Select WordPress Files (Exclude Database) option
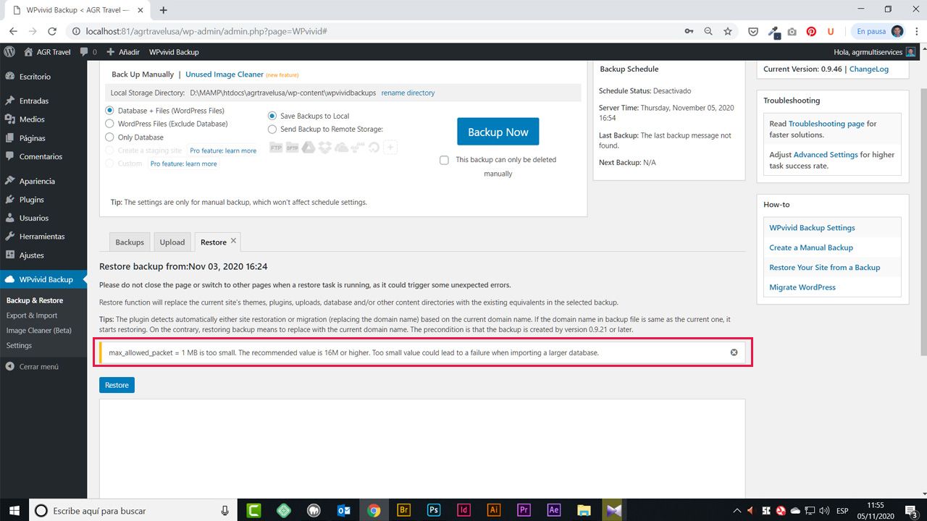927x521 pixels. [110, 124]
